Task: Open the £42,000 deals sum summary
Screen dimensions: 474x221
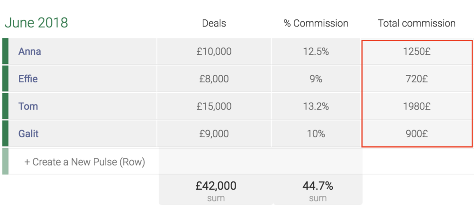Action: [x=216, y=191]
